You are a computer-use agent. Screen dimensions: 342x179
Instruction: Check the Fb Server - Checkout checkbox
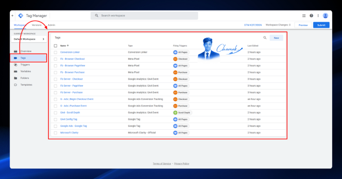55,79
